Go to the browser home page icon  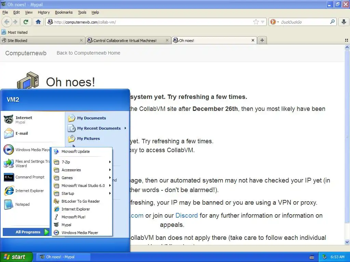click(38, 22)
